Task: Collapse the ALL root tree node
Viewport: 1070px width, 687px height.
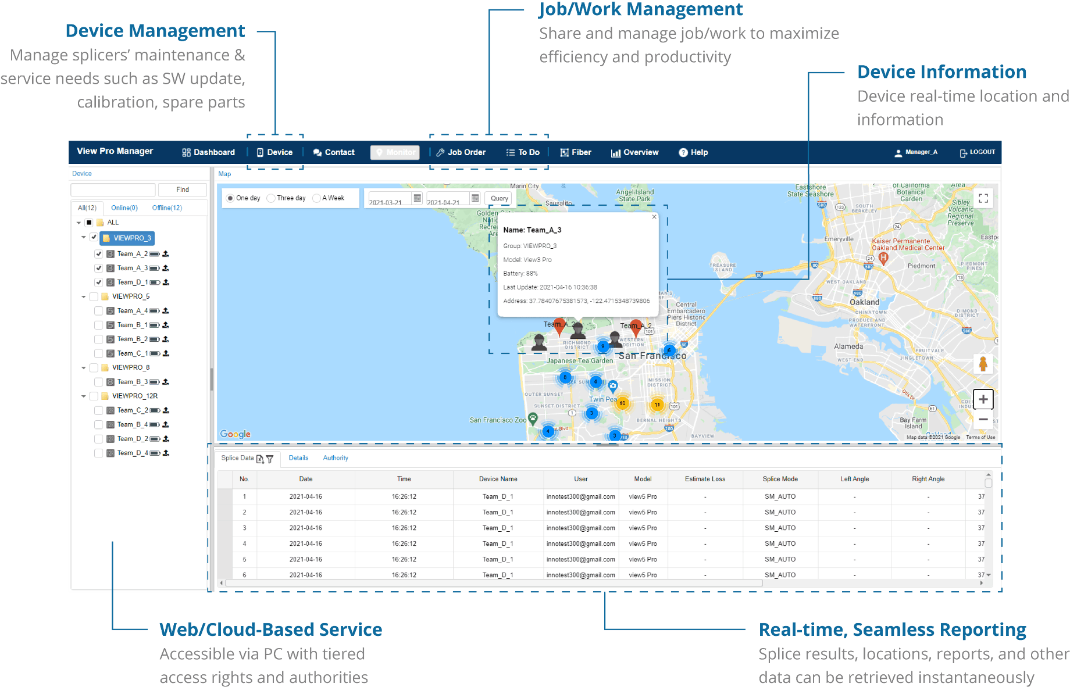Action: pyautogui.click(x=79, y=223)
